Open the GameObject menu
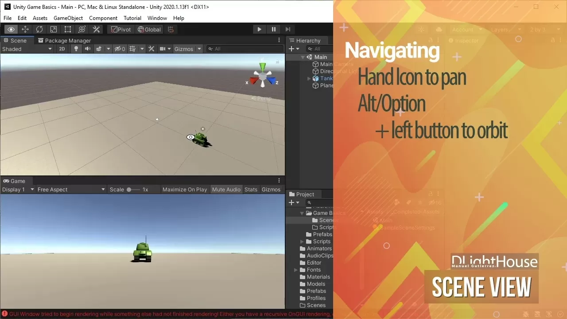 68,18
